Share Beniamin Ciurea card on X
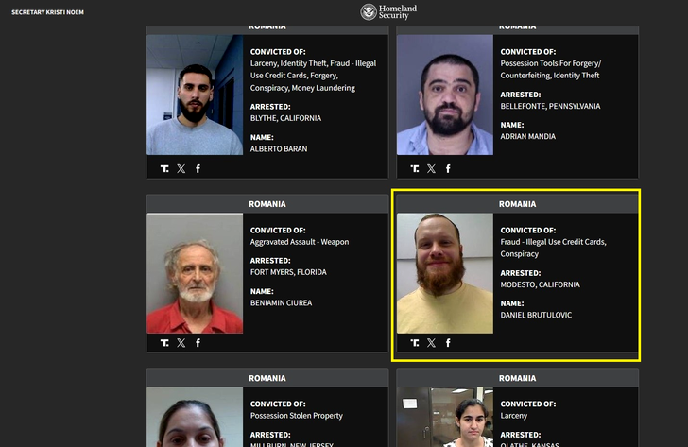 [181, 343]
